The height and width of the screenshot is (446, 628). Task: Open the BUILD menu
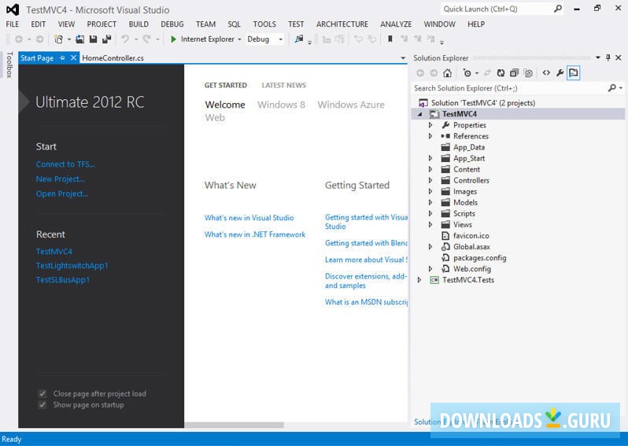pyautogui.click(x=139, y=24)
